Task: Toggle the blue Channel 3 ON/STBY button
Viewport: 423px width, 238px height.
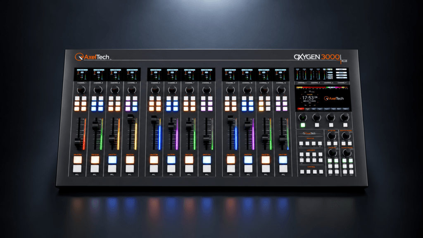Action: coord(112,160)
